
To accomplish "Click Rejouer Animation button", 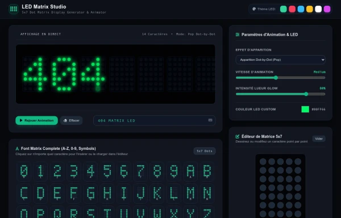I will click(x=36, y=120).
